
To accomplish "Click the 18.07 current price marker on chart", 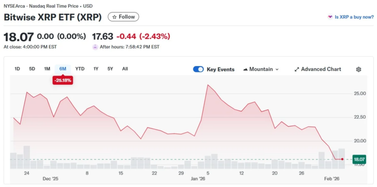I will pyautogui.click(x=359, y=159).
